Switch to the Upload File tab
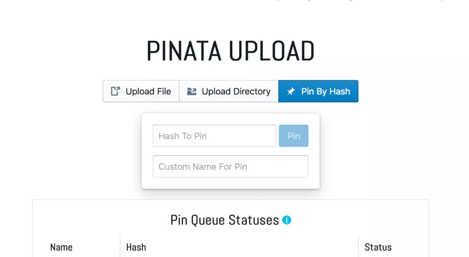 click(x=141, y=91)
